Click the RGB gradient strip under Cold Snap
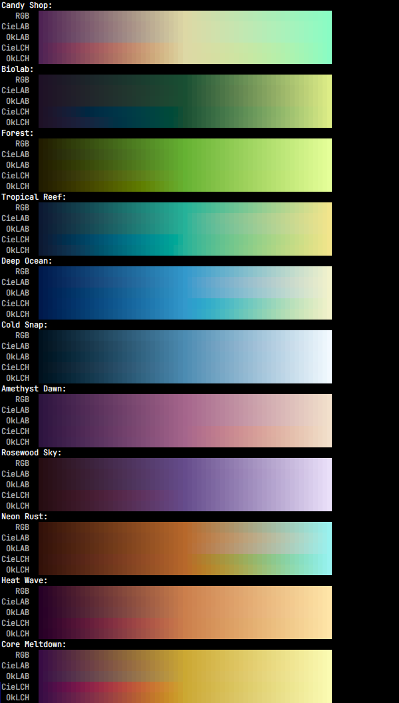The image size is (399, 703). tap(185, 336)
